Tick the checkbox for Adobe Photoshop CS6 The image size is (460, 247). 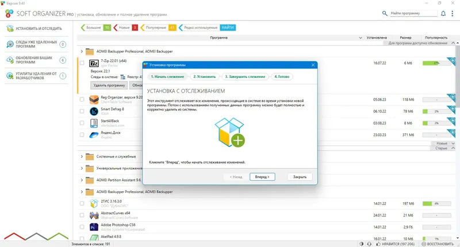click(x=82, y=227)
